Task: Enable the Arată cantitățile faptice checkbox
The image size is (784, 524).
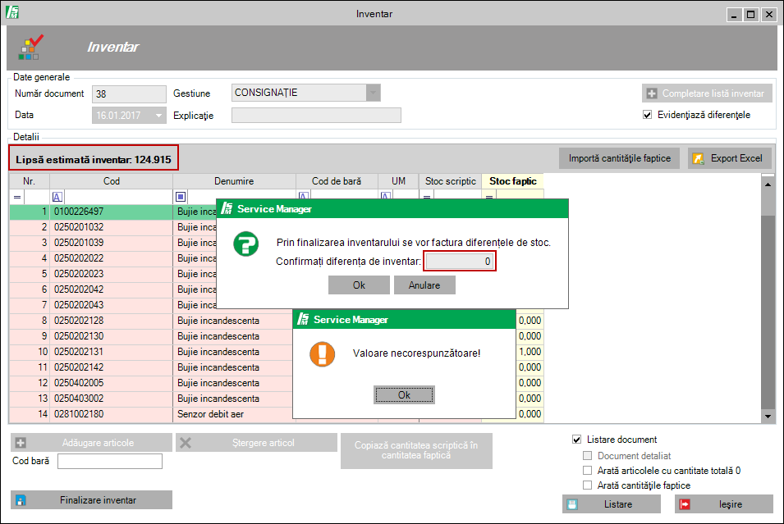Action: click(x=588, y=485)
